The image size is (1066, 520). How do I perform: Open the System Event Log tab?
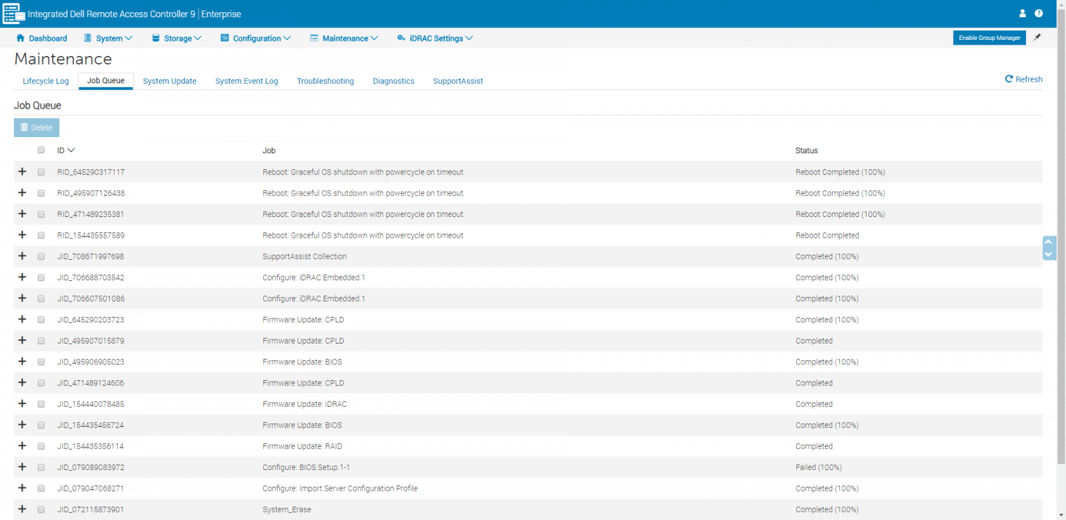pyautogui.click(x=247, y=81)
